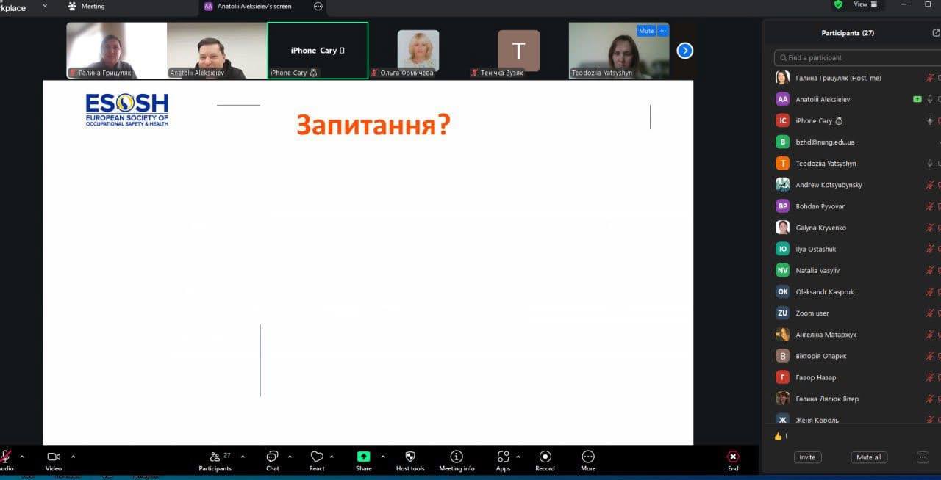The height and width of the screenshot is (480, 941).
Task: Open the View dropdown menu
Action: (x=865, y=4)
